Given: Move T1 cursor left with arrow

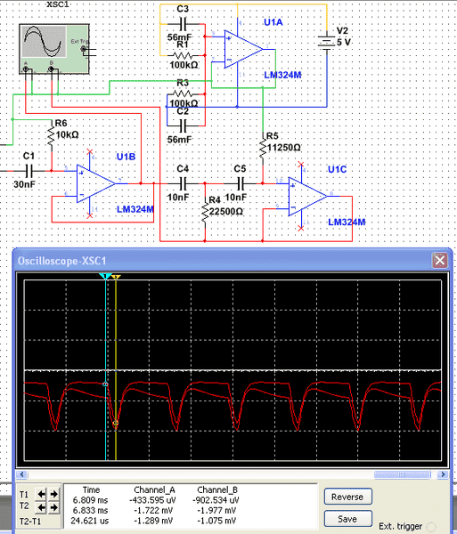Looking at the screenshot, I should click(x=41, y=494).
